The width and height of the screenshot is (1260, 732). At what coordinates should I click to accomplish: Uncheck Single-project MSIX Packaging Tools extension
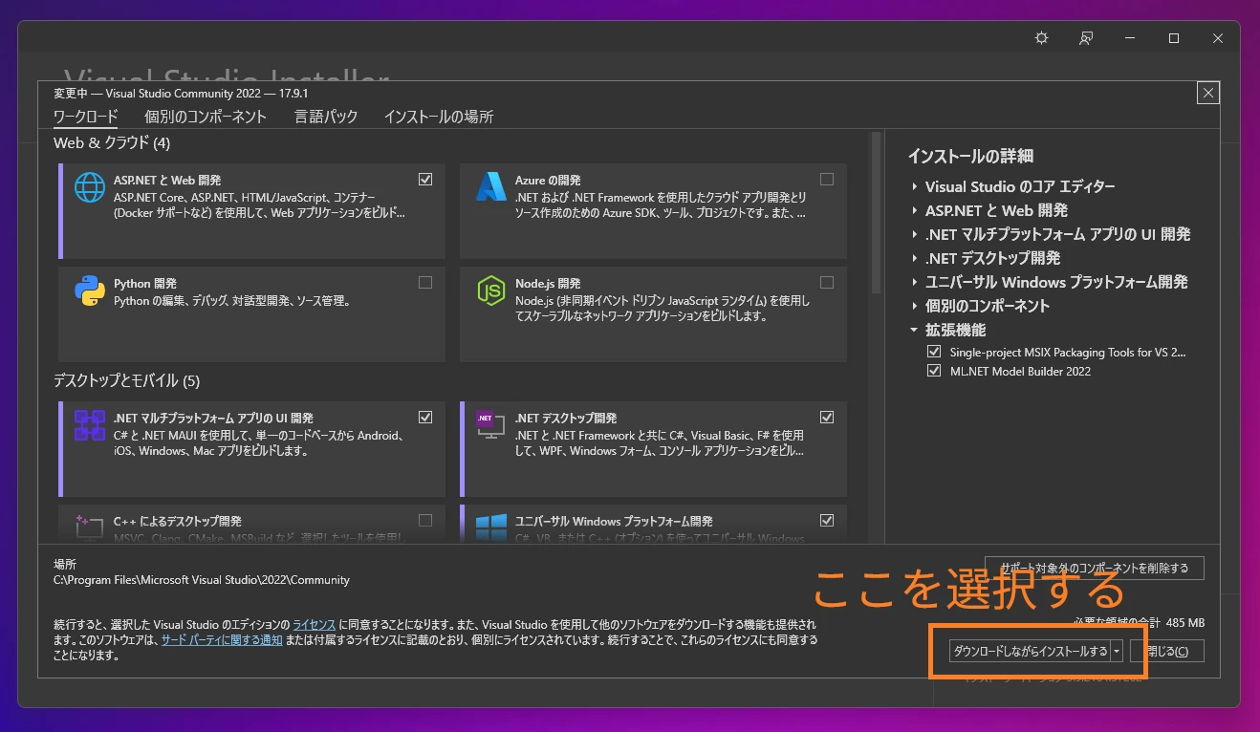tap(934, 352)
